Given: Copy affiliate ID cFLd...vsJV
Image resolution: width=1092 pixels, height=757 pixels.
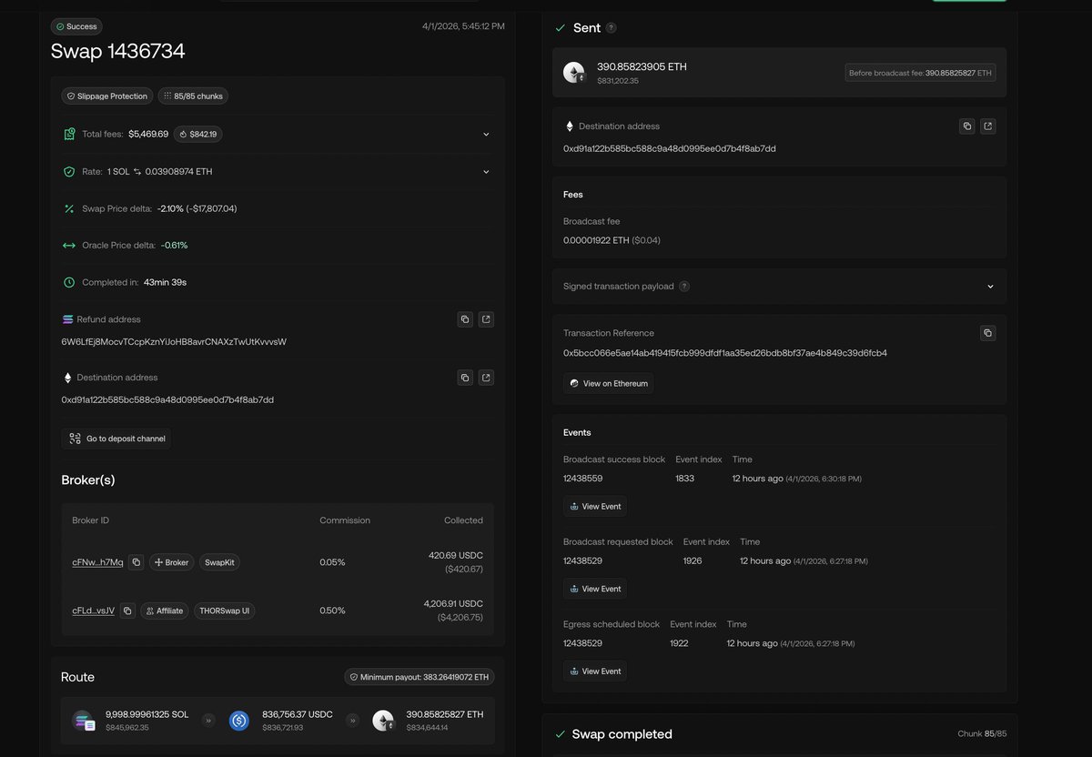Looking at the screenshot, I should pyautogui.click(x=127, y=611).
